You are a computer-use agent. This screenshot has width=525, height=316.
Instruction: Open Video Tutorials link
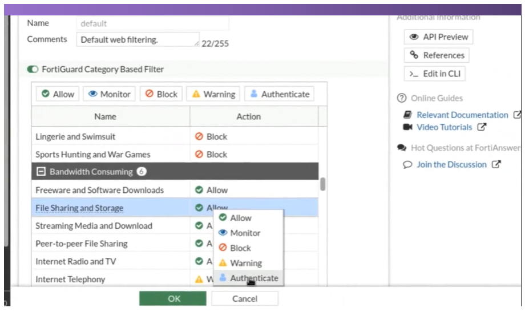pyautogui.click(x=444, y=127)
